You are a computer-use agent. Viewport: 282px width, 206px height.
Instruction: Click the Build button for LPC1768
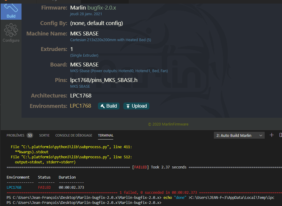tap(109, 106)
